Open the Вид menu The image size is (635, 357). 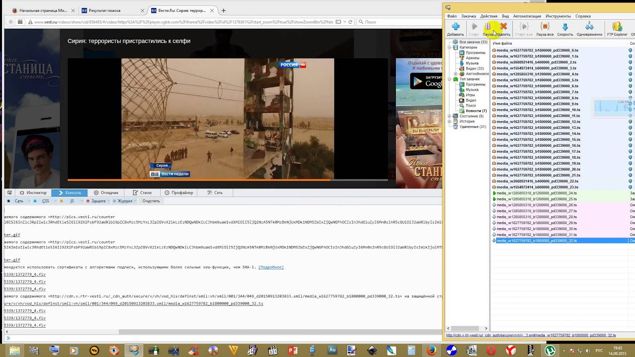[505, 16]
